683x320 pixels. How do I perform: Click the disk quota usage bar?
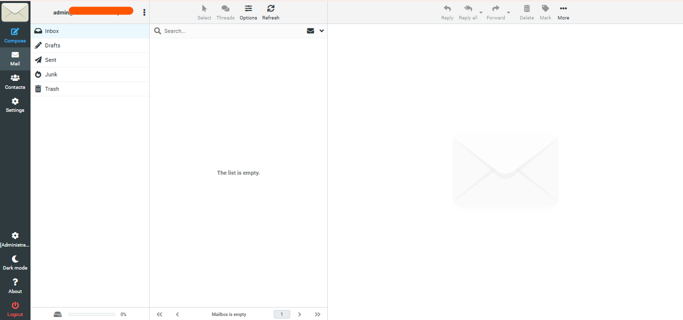tap(92, 314)
